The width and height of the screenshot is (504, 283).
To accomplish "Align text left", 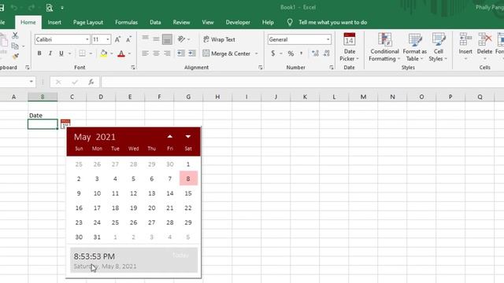I will point(145,53).
